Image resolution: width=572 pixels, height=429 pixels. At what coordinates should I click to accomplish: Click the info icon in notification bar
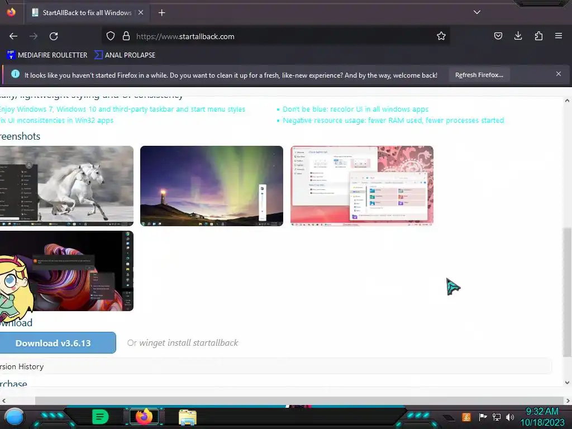point(15,74)
